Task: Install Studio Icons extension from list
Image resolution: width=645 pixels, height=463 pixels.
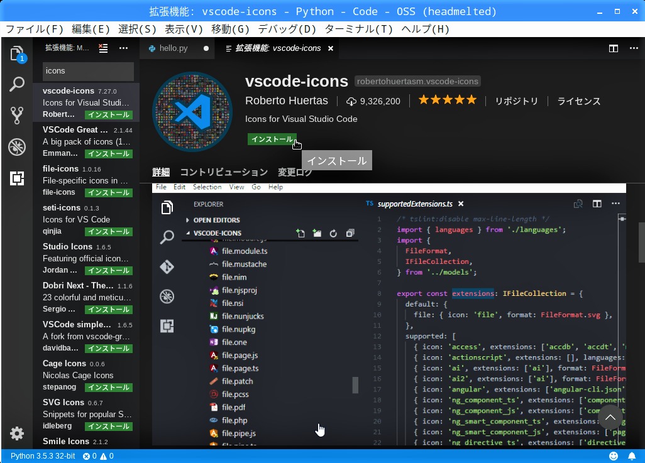Action: pos(109,271)
